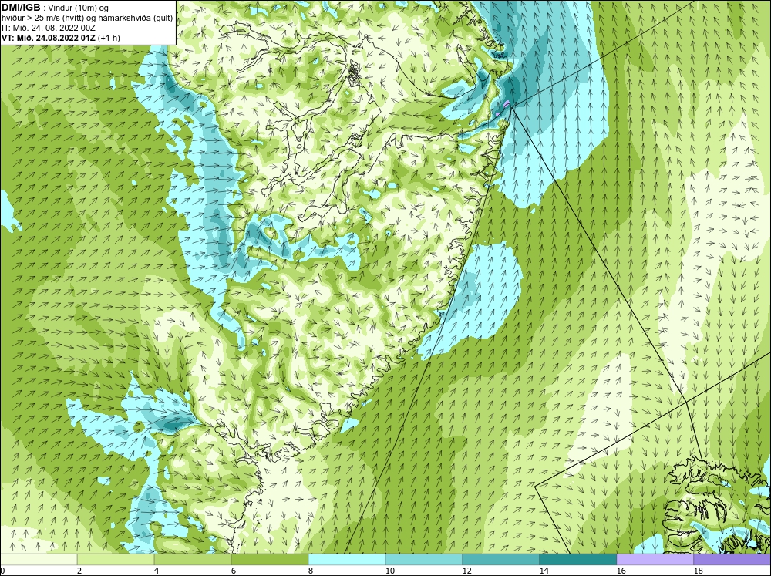Click the "IT: Mið. 24. 08. 2022 00Z" line
Image resolution: width=771 pixels, height=576 pixels.
pos(49,28)
